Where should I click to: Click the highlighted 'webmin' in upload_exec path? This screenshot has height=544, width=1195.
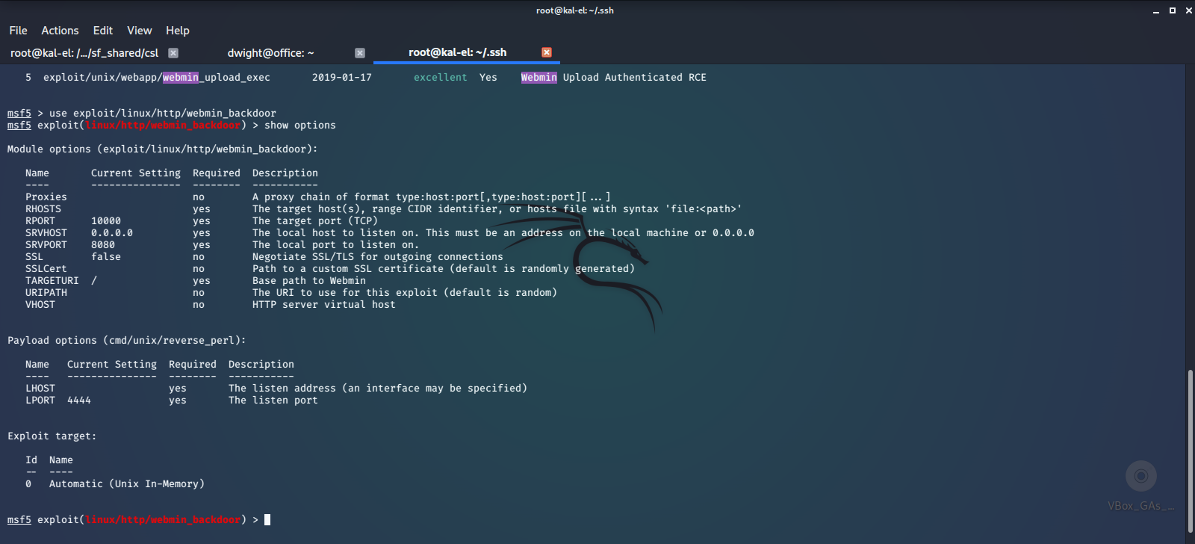click(x=181, y=78)
